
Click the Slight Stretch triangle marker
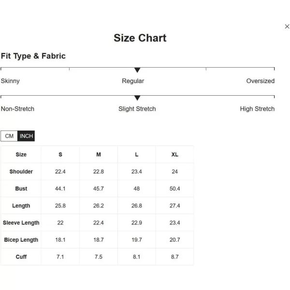click(137, 98)
